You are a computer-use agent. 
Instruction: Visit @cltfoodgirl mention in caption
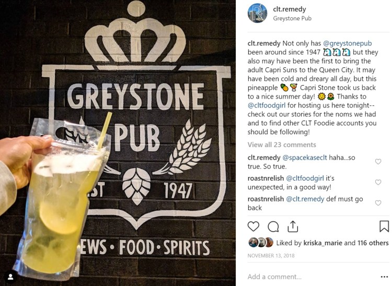267,105
